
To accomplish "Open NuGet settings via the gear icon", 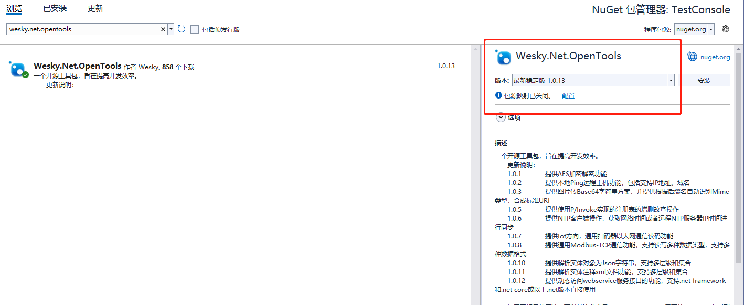I will 726,29.
